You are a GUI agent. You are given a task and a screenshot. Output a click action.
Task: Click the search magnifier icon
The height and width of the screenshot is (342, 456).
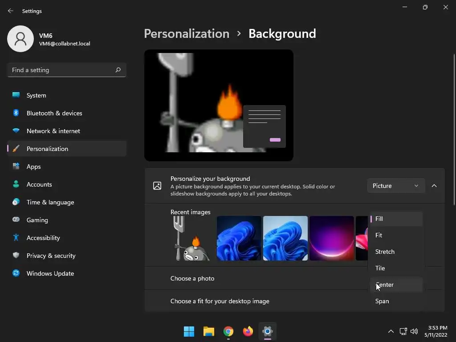[x=118, y=70]
